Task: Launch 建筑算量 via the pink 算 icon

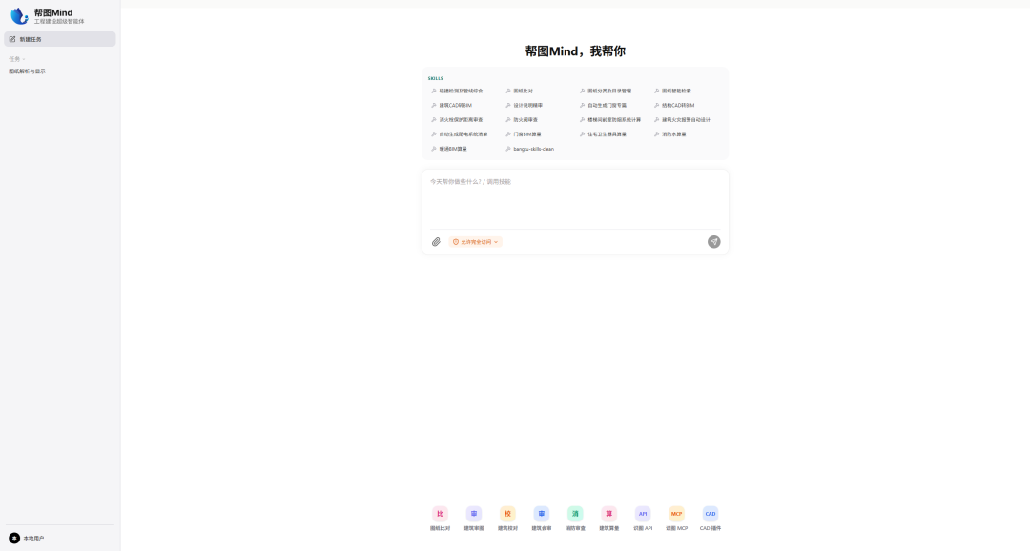Action: coord(608,514)
